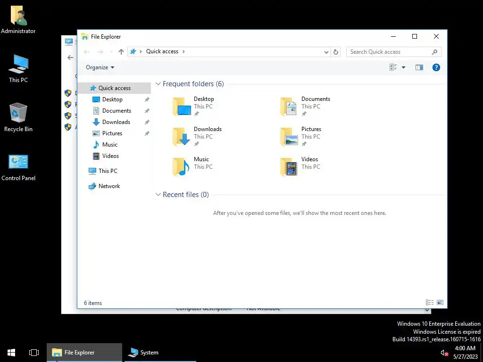Toggle the preview pane
Screen dimensions: 483x362
tap(419, 67)
